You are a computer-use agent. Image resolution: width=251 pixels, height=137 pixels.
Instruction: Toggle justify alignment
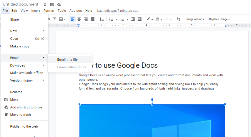[x=93, y=19]
